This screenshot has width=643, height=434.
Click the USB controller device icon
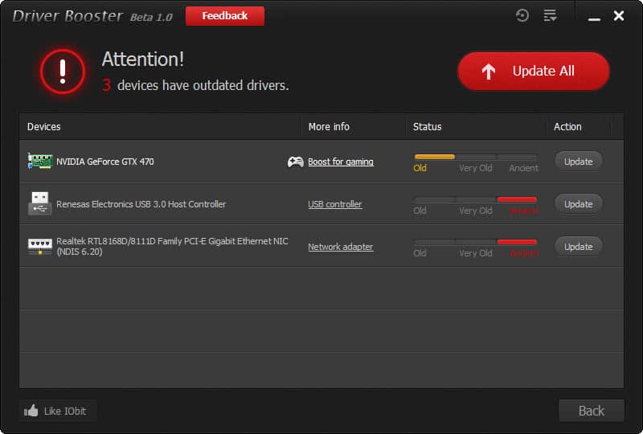[39, 203]
